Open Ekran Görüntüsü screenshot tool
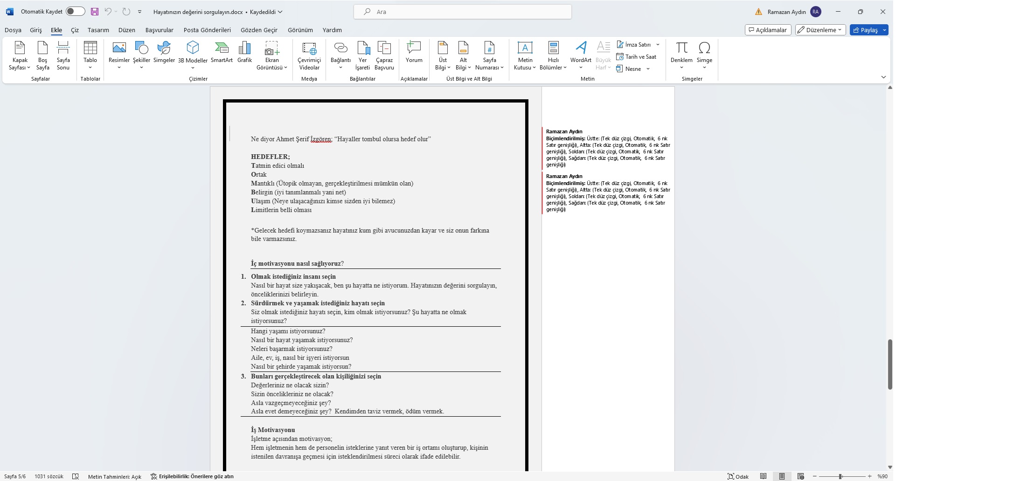This screenshot has width=1013, height=481. pyautogui.click(x=272, y=55)
